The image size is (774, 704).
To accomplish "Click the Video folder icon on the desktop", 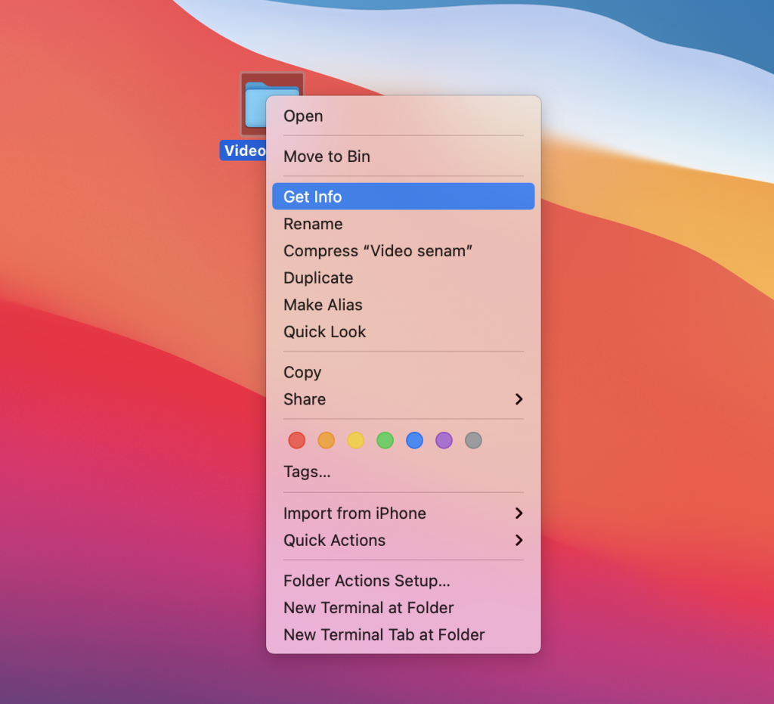I will click(x=254, y=104).
